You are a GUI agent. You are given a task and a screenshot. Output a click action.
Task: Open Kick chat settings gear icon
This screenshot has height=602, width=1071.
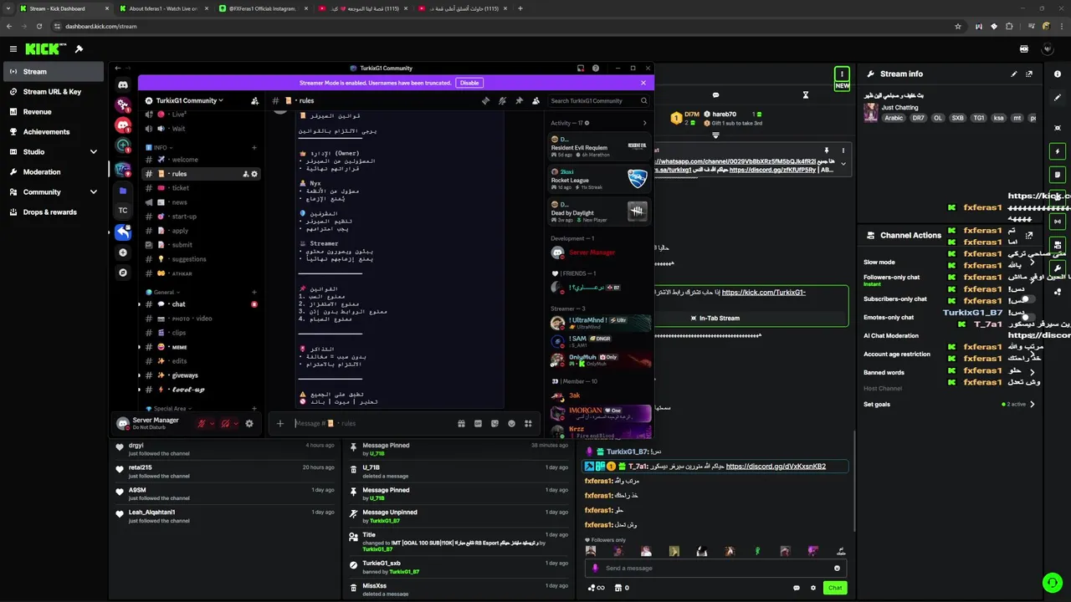[812, 588]
